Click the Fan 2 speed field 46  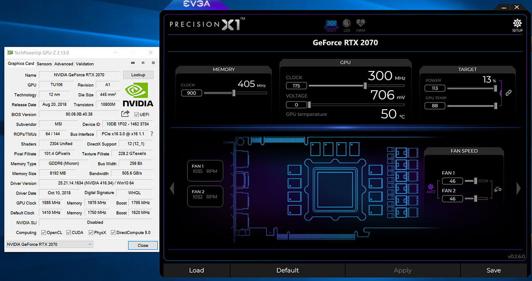coord(453,199)
